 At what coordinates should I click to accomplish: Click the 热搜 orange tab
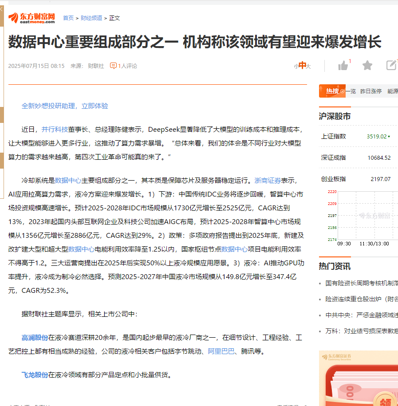332,91
